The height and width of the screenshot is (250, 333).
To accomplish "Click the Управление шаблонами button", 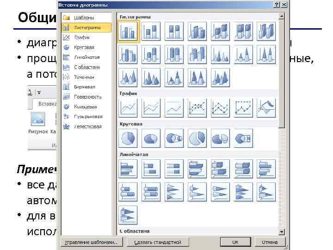I will (92, 242).
